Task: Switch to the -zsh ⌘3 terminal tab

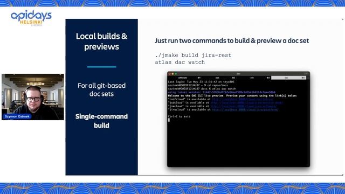Action: click(x=254, y=78)
